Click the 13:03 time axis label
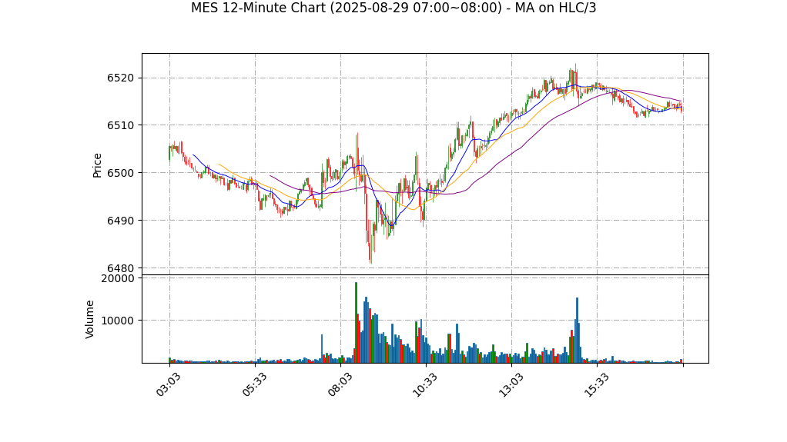The height and width of the screenshot is (442, 787). [511, 385]
